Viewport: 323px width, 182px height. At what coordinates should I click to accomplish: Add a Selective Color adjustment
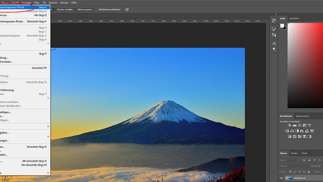point(304,136)
